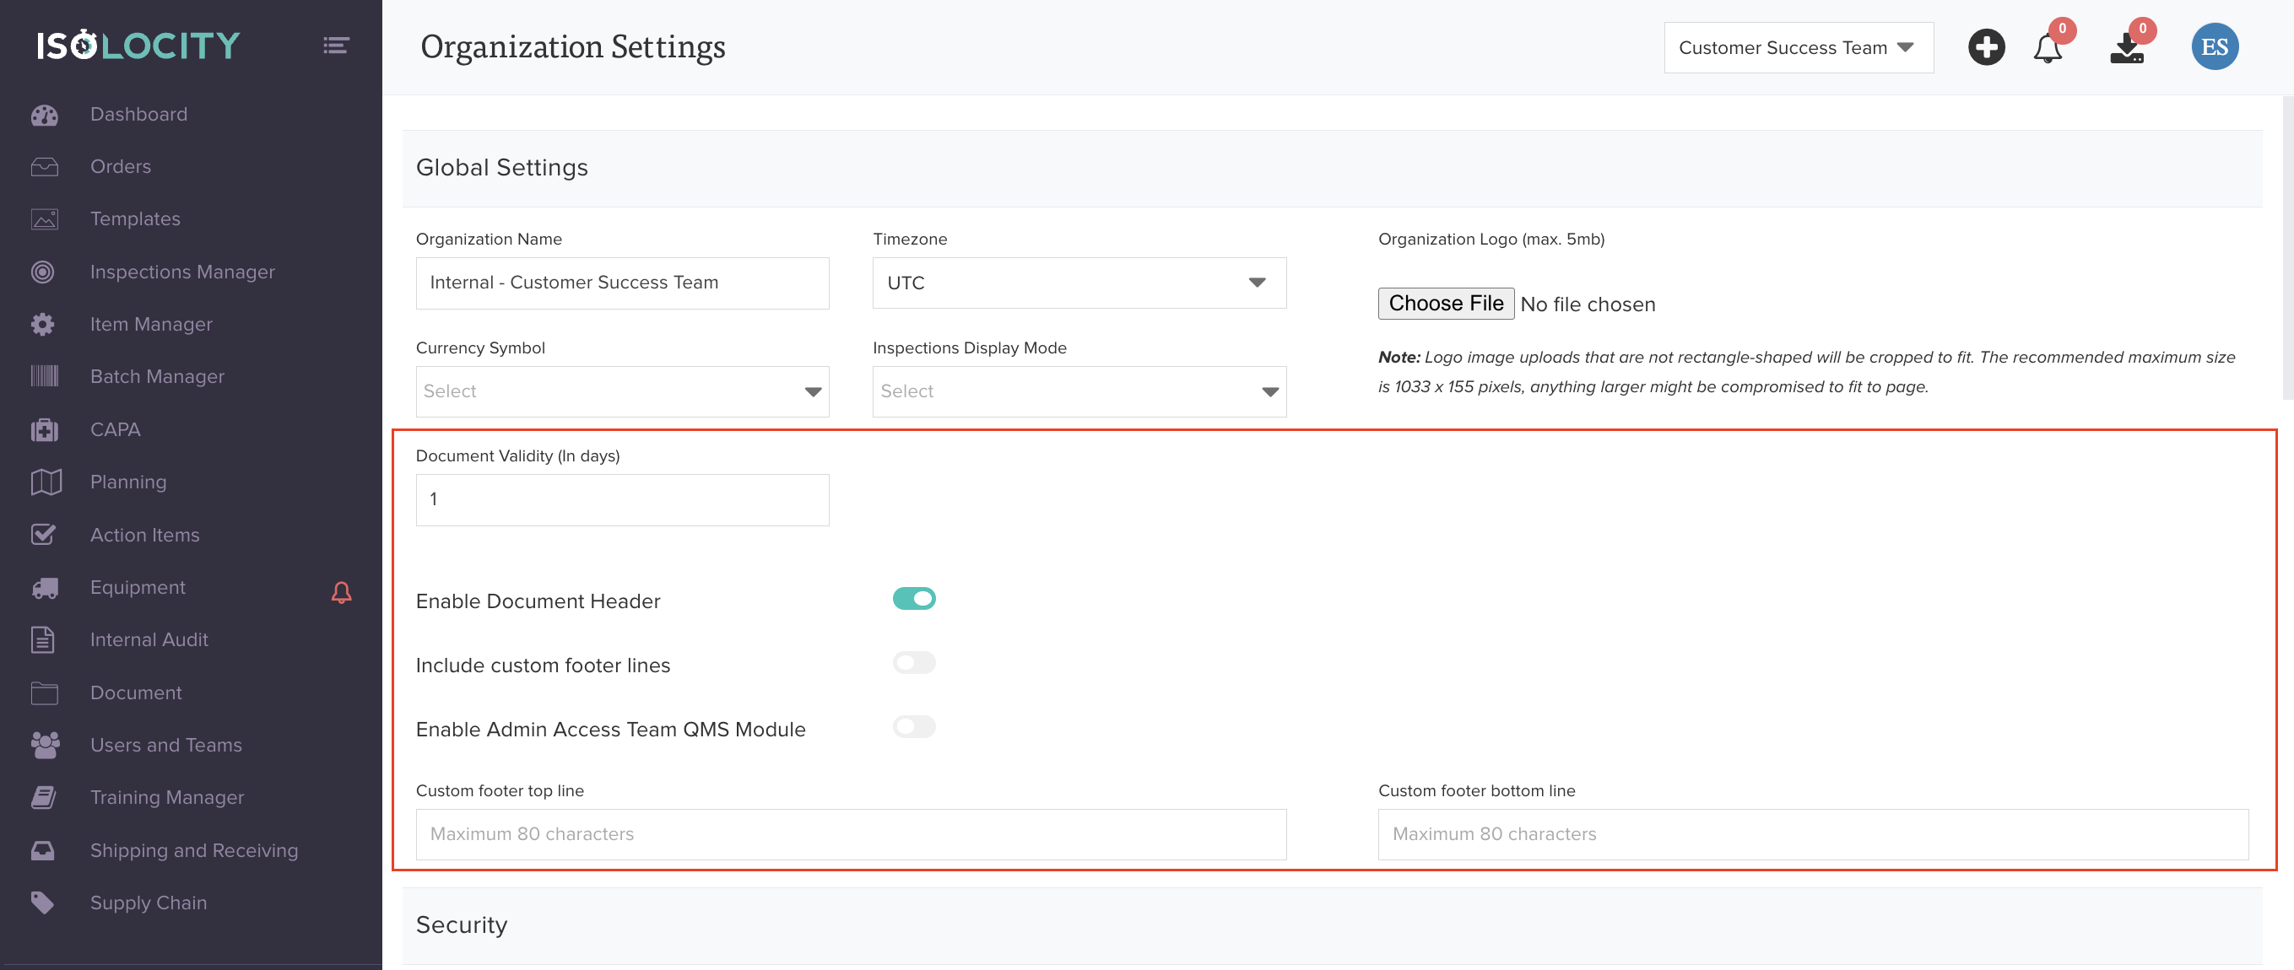Viewport: 2294px width, 970px height.
Task: Turn on Include custom footer lines
Action: pos(914,663)
